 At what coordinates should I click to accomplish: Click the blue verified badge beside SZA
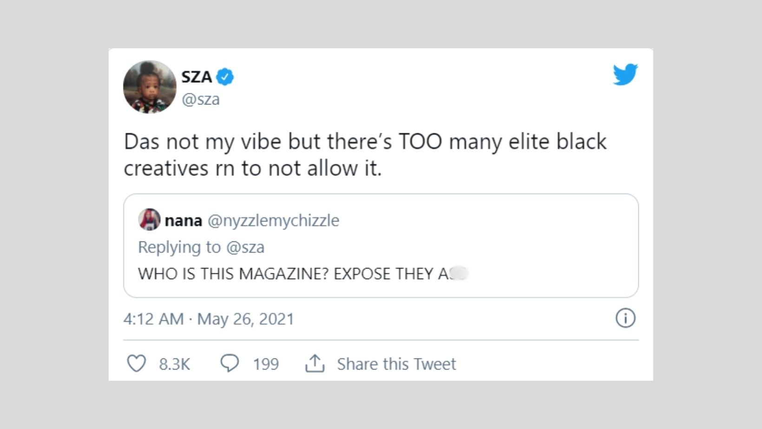pyautogui.click(x=225, y=77)
